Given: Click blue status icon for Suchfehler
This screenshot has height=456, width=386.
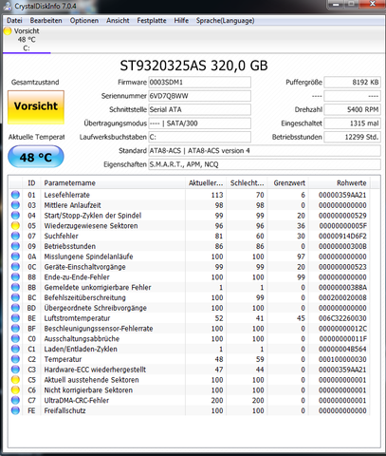Looking at the screenshot, I should [x=15, y=236].
